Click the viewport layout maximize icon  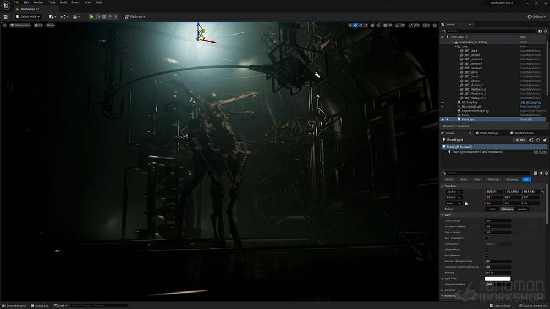point(435,25)
